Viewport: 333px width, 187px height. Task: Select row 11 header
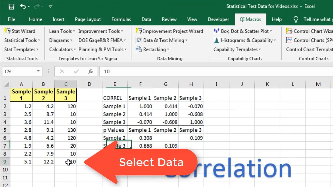[x=5, y=178]
